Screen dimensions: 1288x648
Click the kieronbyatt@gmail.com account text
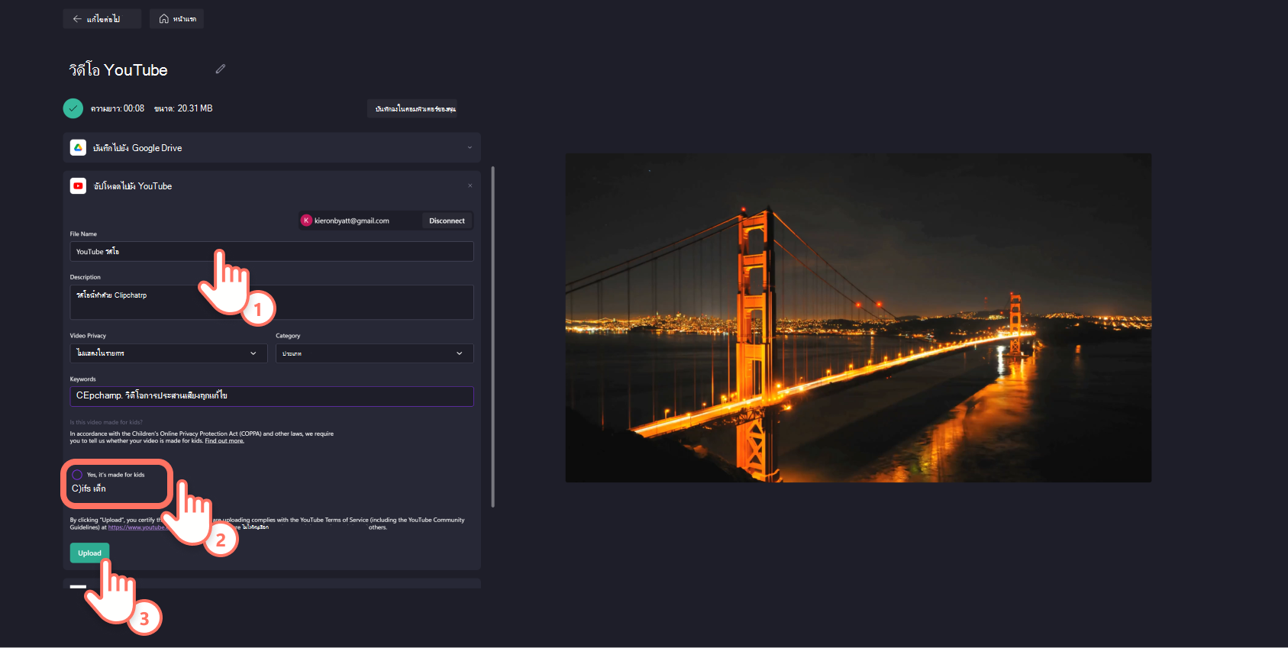click(352, 221)
